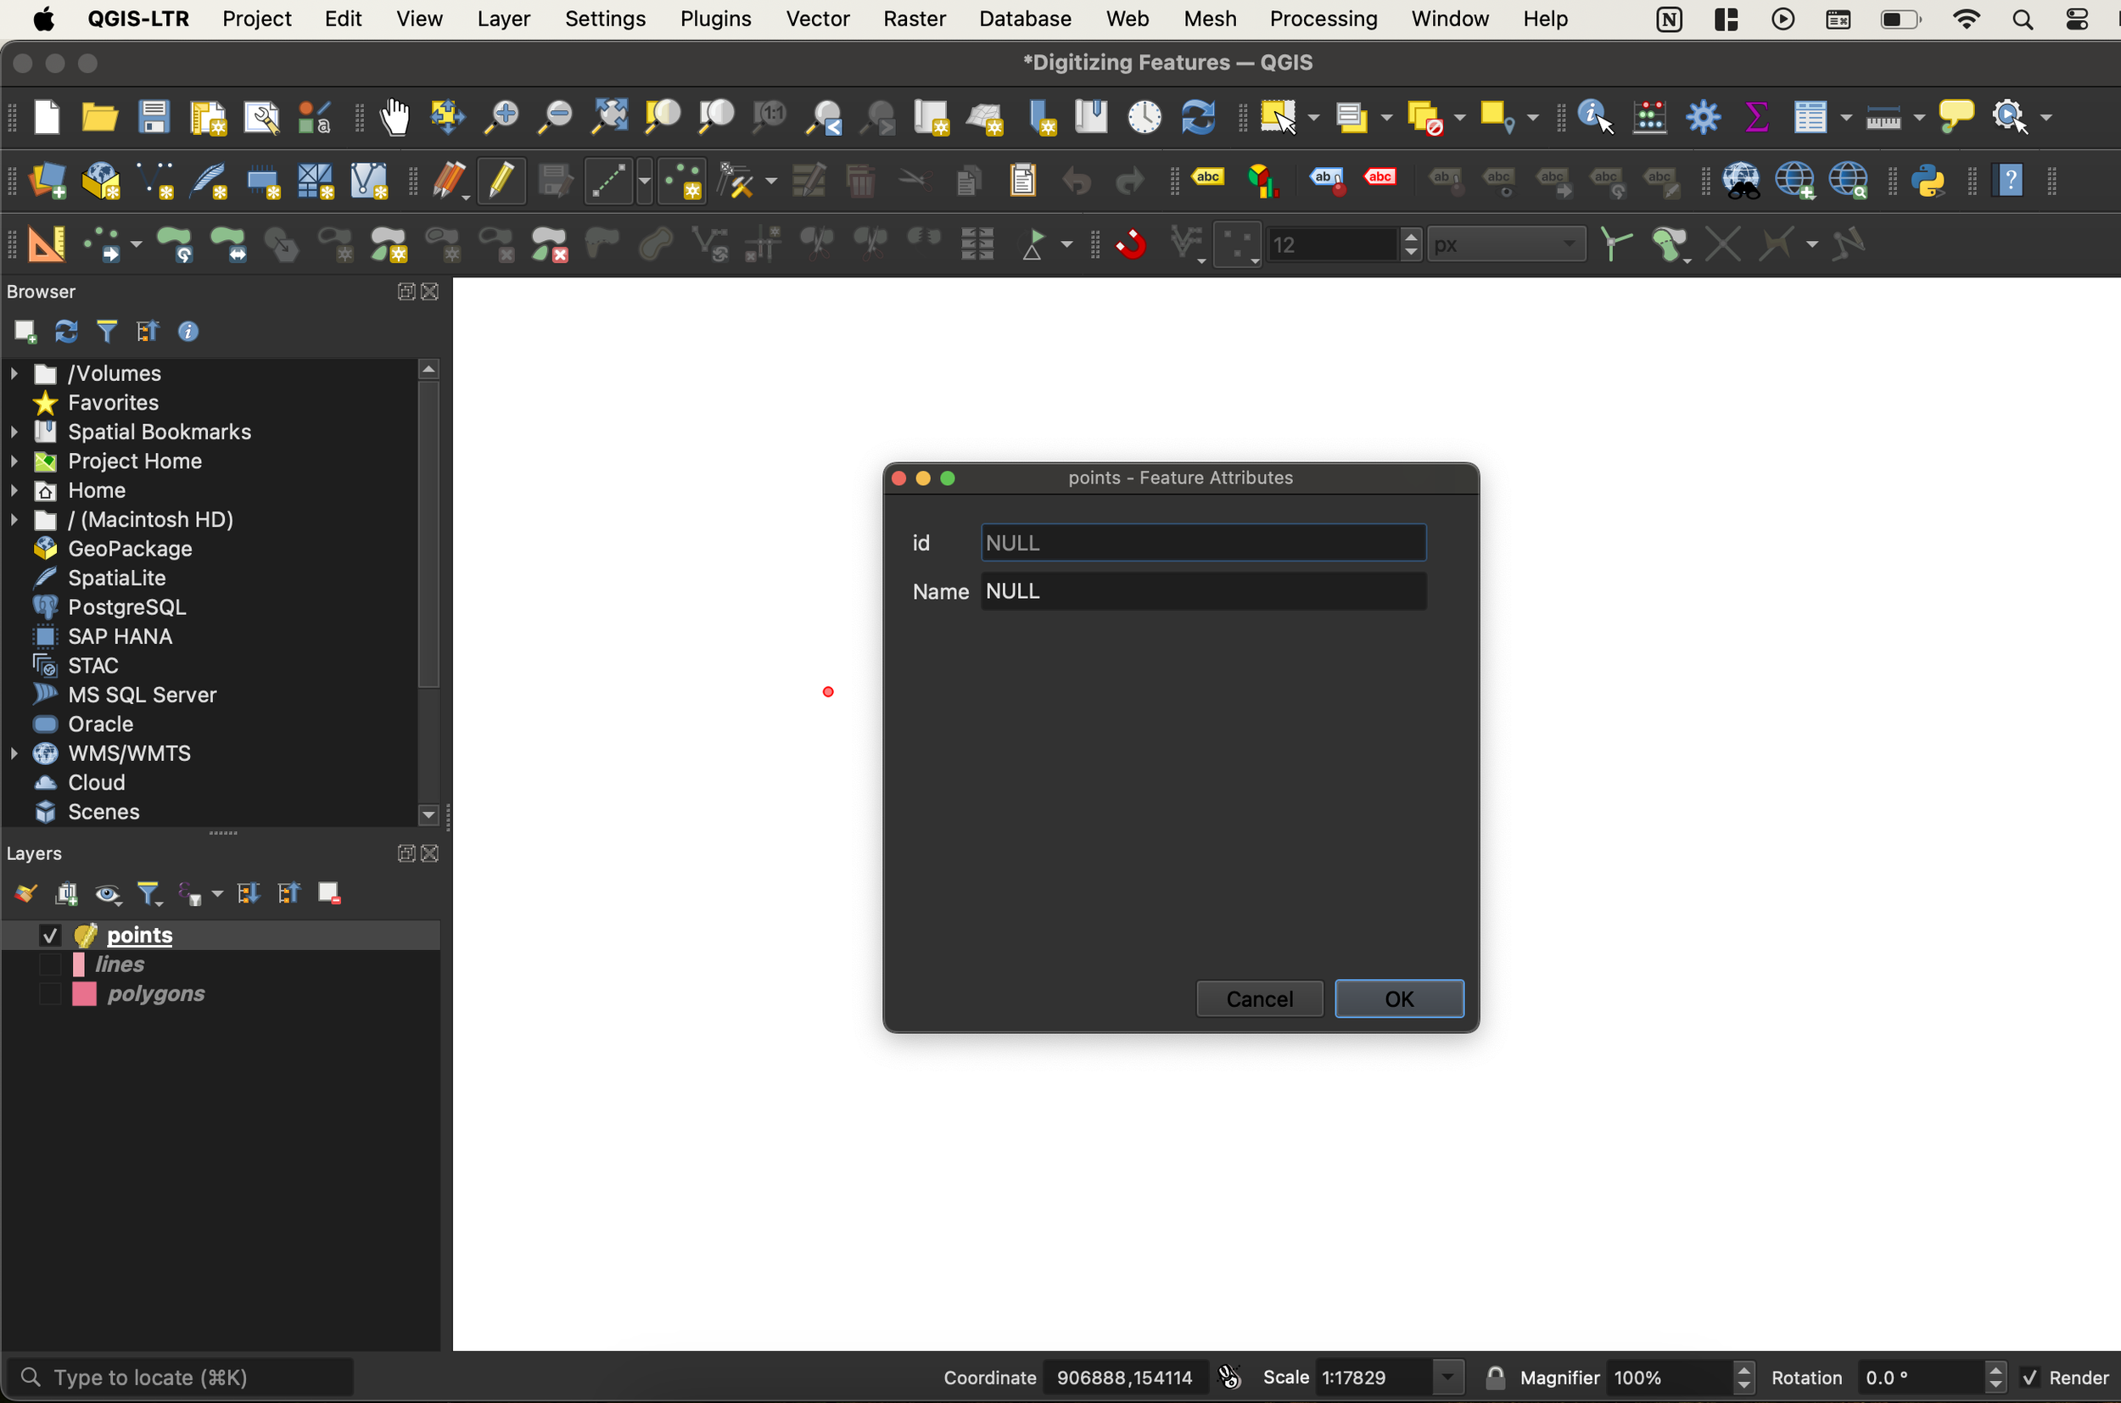Open the Python Console icon
This screenshot has width=2121, height=1403.
(x=1928, y=181)
